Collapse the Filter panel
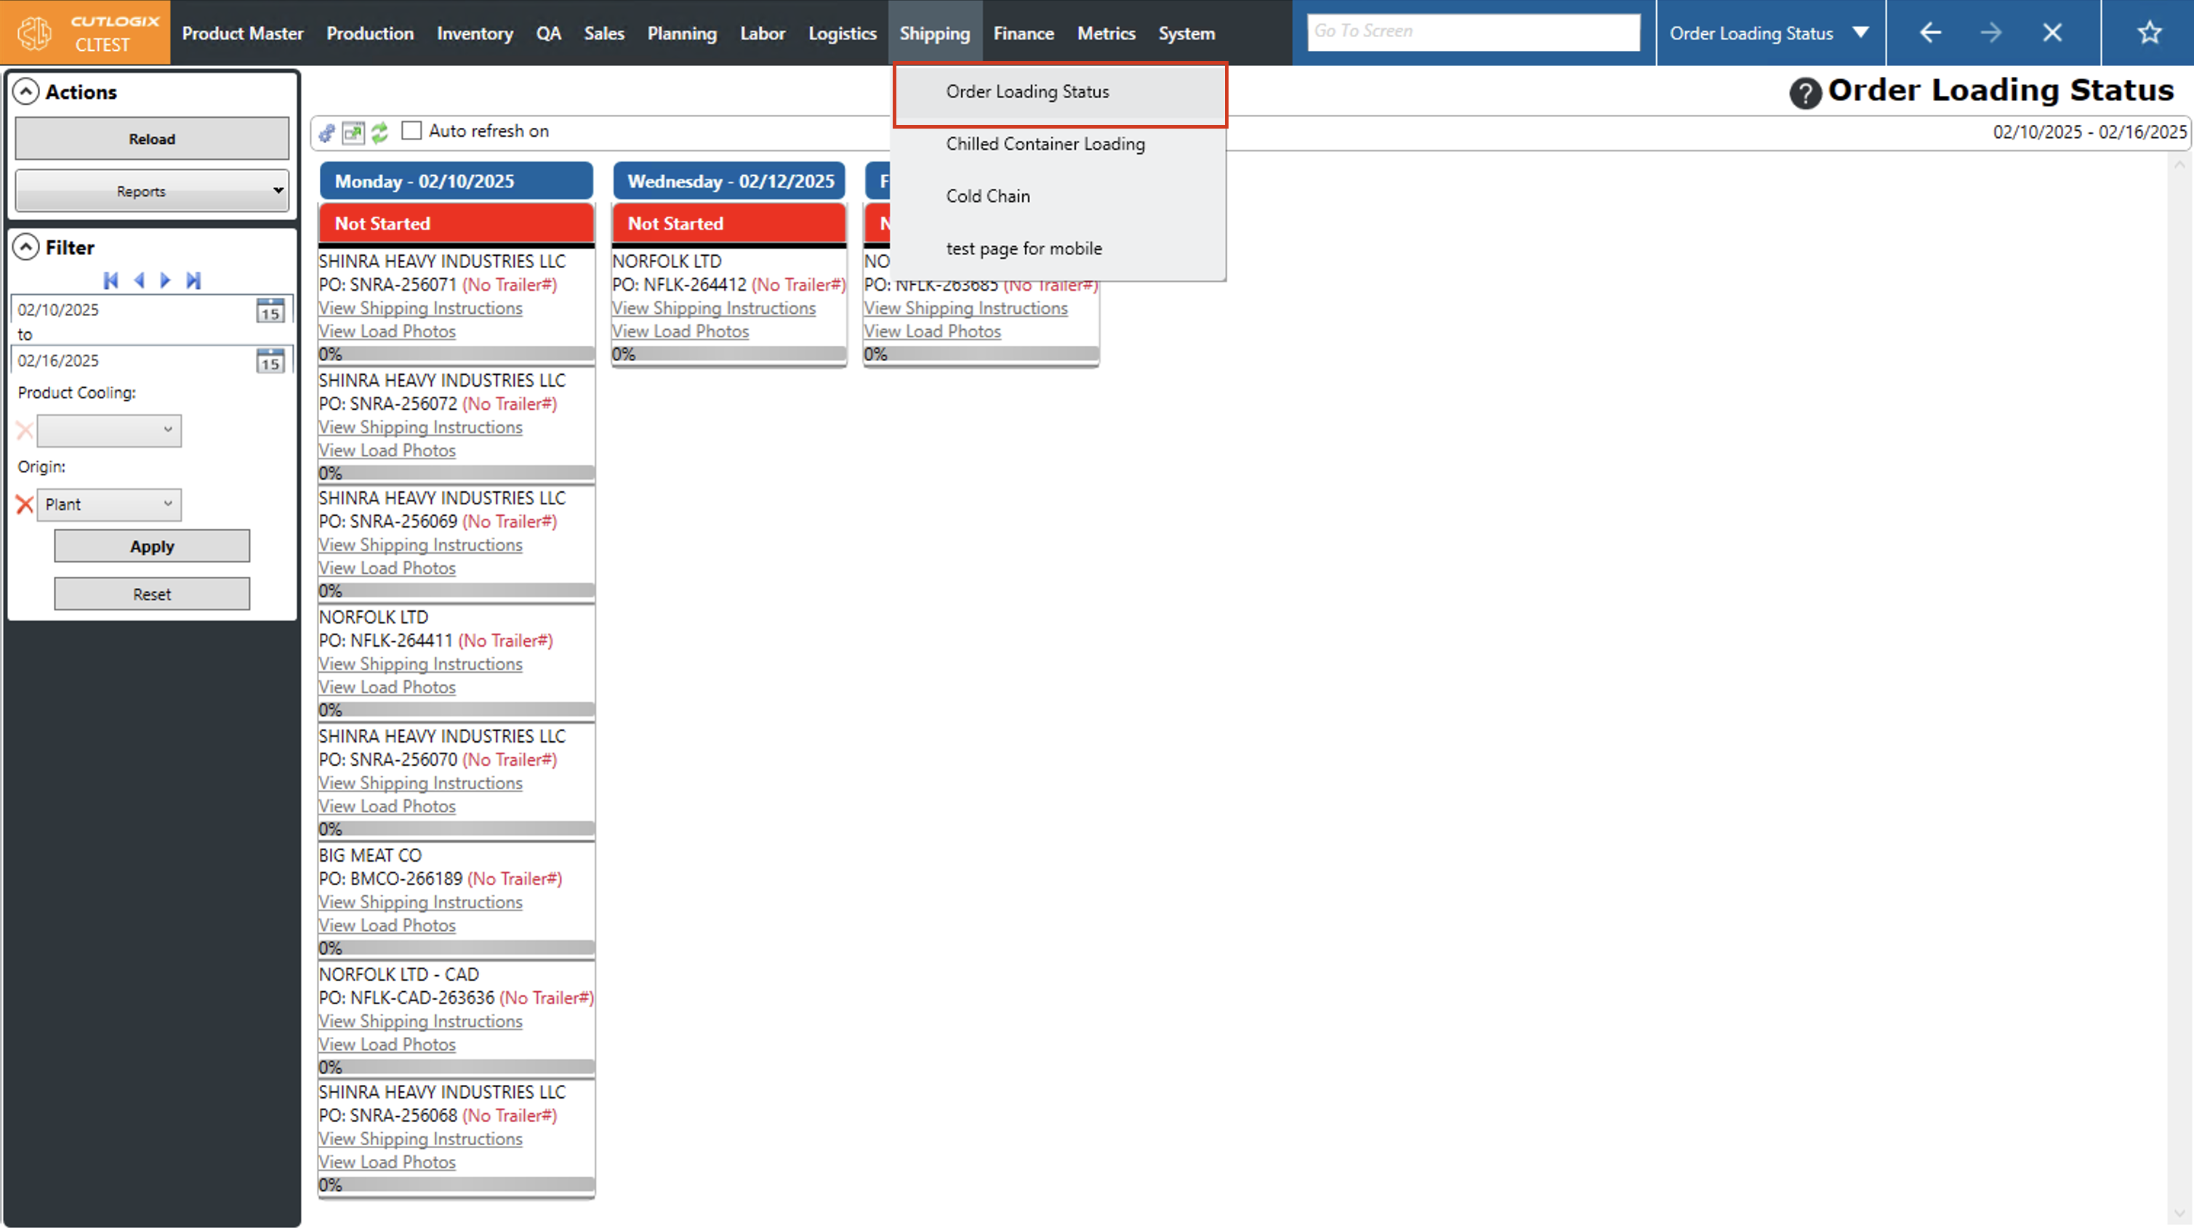The height and width of the screenshot is (1228, 2194). [26, 248]
